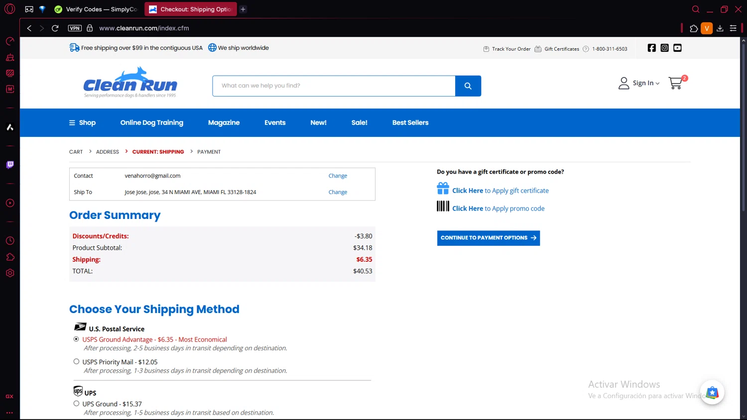The image size is (747, 420).
Task: Open the Easy Setup lines icon
Action: coord(733,28)
